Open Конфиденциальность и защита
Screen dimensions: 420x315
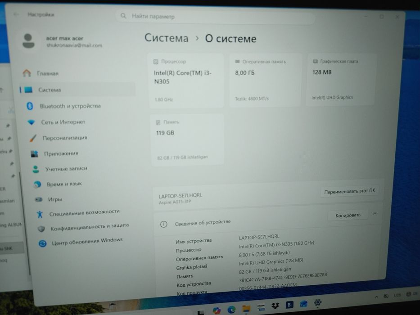83,227
